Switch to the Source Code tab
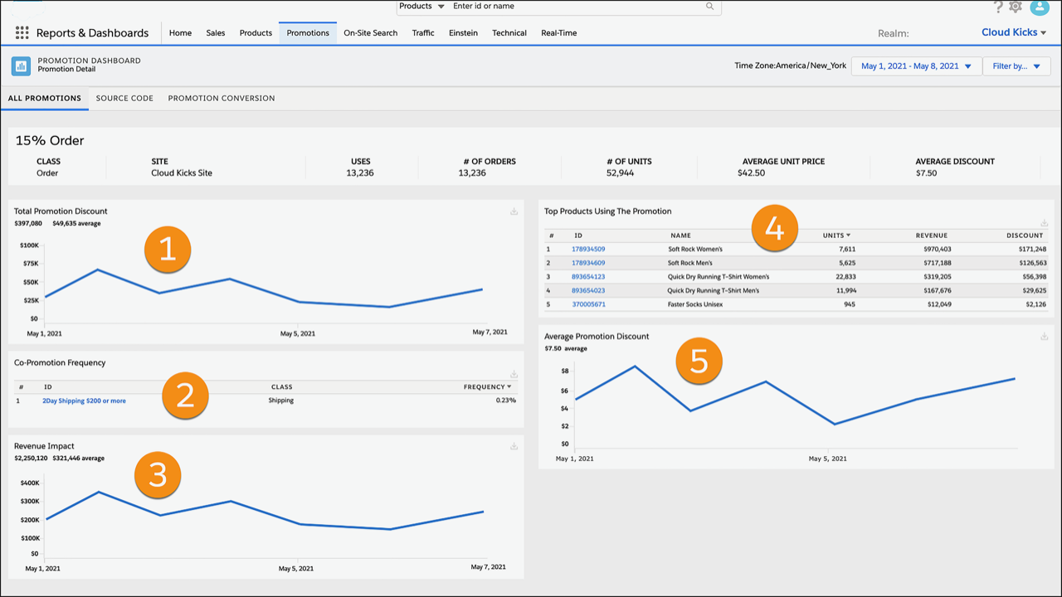The width and height of the screenshot is (1062, 597). 124,98
